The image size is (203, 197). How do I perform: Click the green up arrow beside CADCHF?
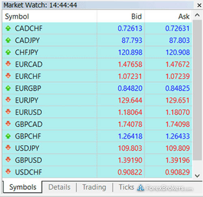point(8,28)
